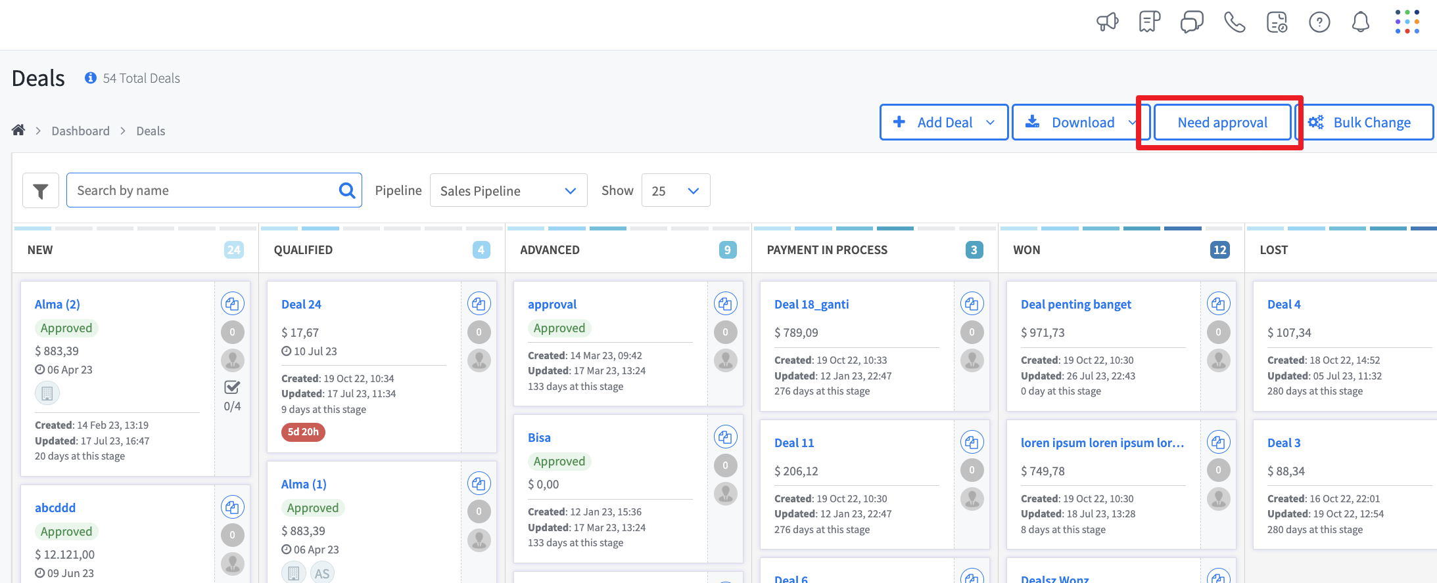Click the PAYMENT IN PROCESS count badge 3
1437x583 pixels.
tap(974, 249)
